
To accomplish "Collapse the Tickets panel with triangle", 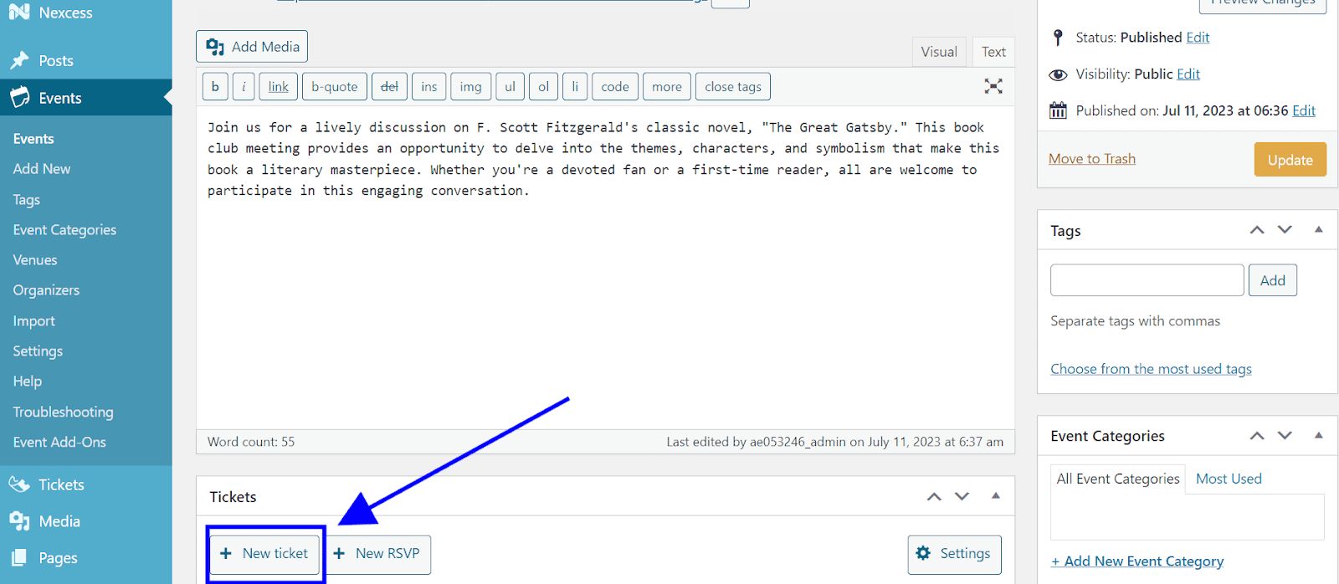I will pos(995,496).
